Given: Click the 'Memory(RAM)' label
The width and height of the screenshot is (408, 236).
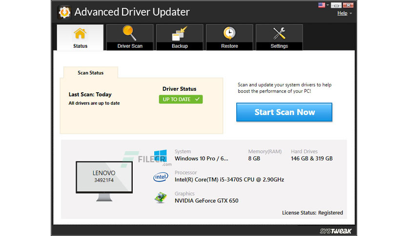Looking at the screenshot, I should (x=265, y=151).
